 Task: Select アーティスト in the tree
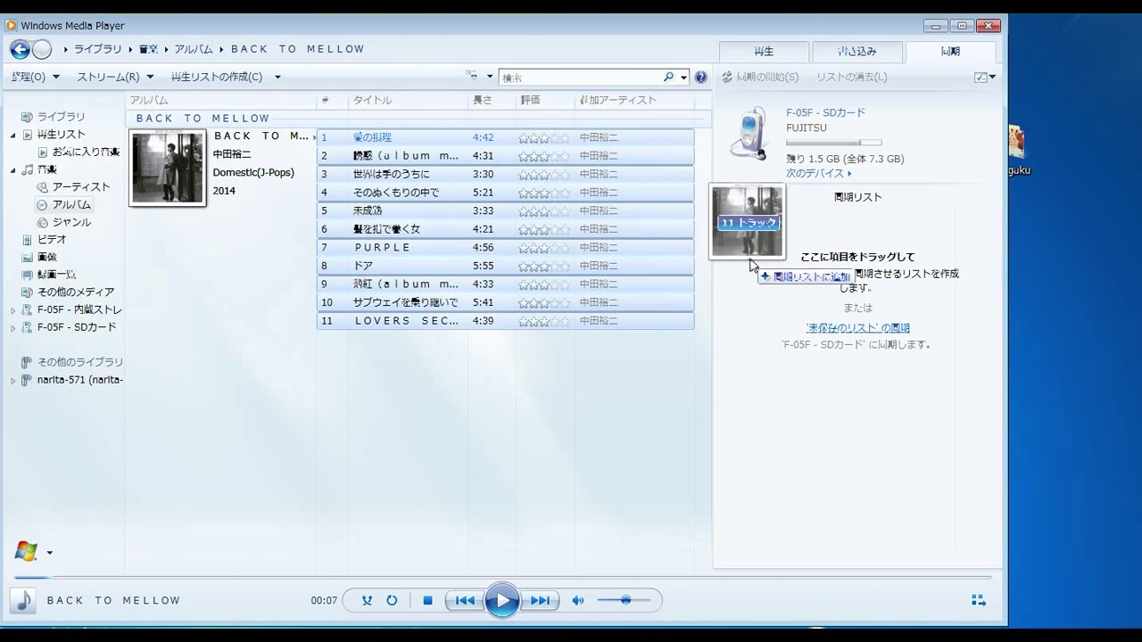80,187
